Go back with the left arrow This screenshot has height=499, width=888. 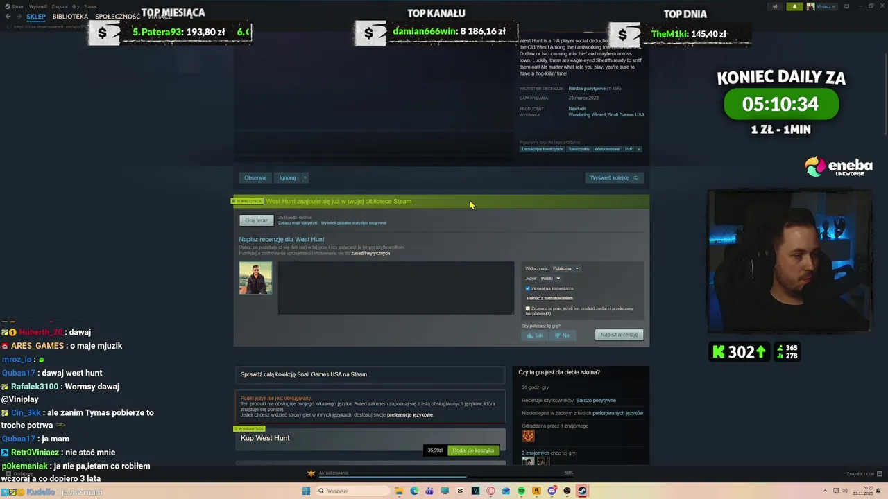tap(8, 17)
